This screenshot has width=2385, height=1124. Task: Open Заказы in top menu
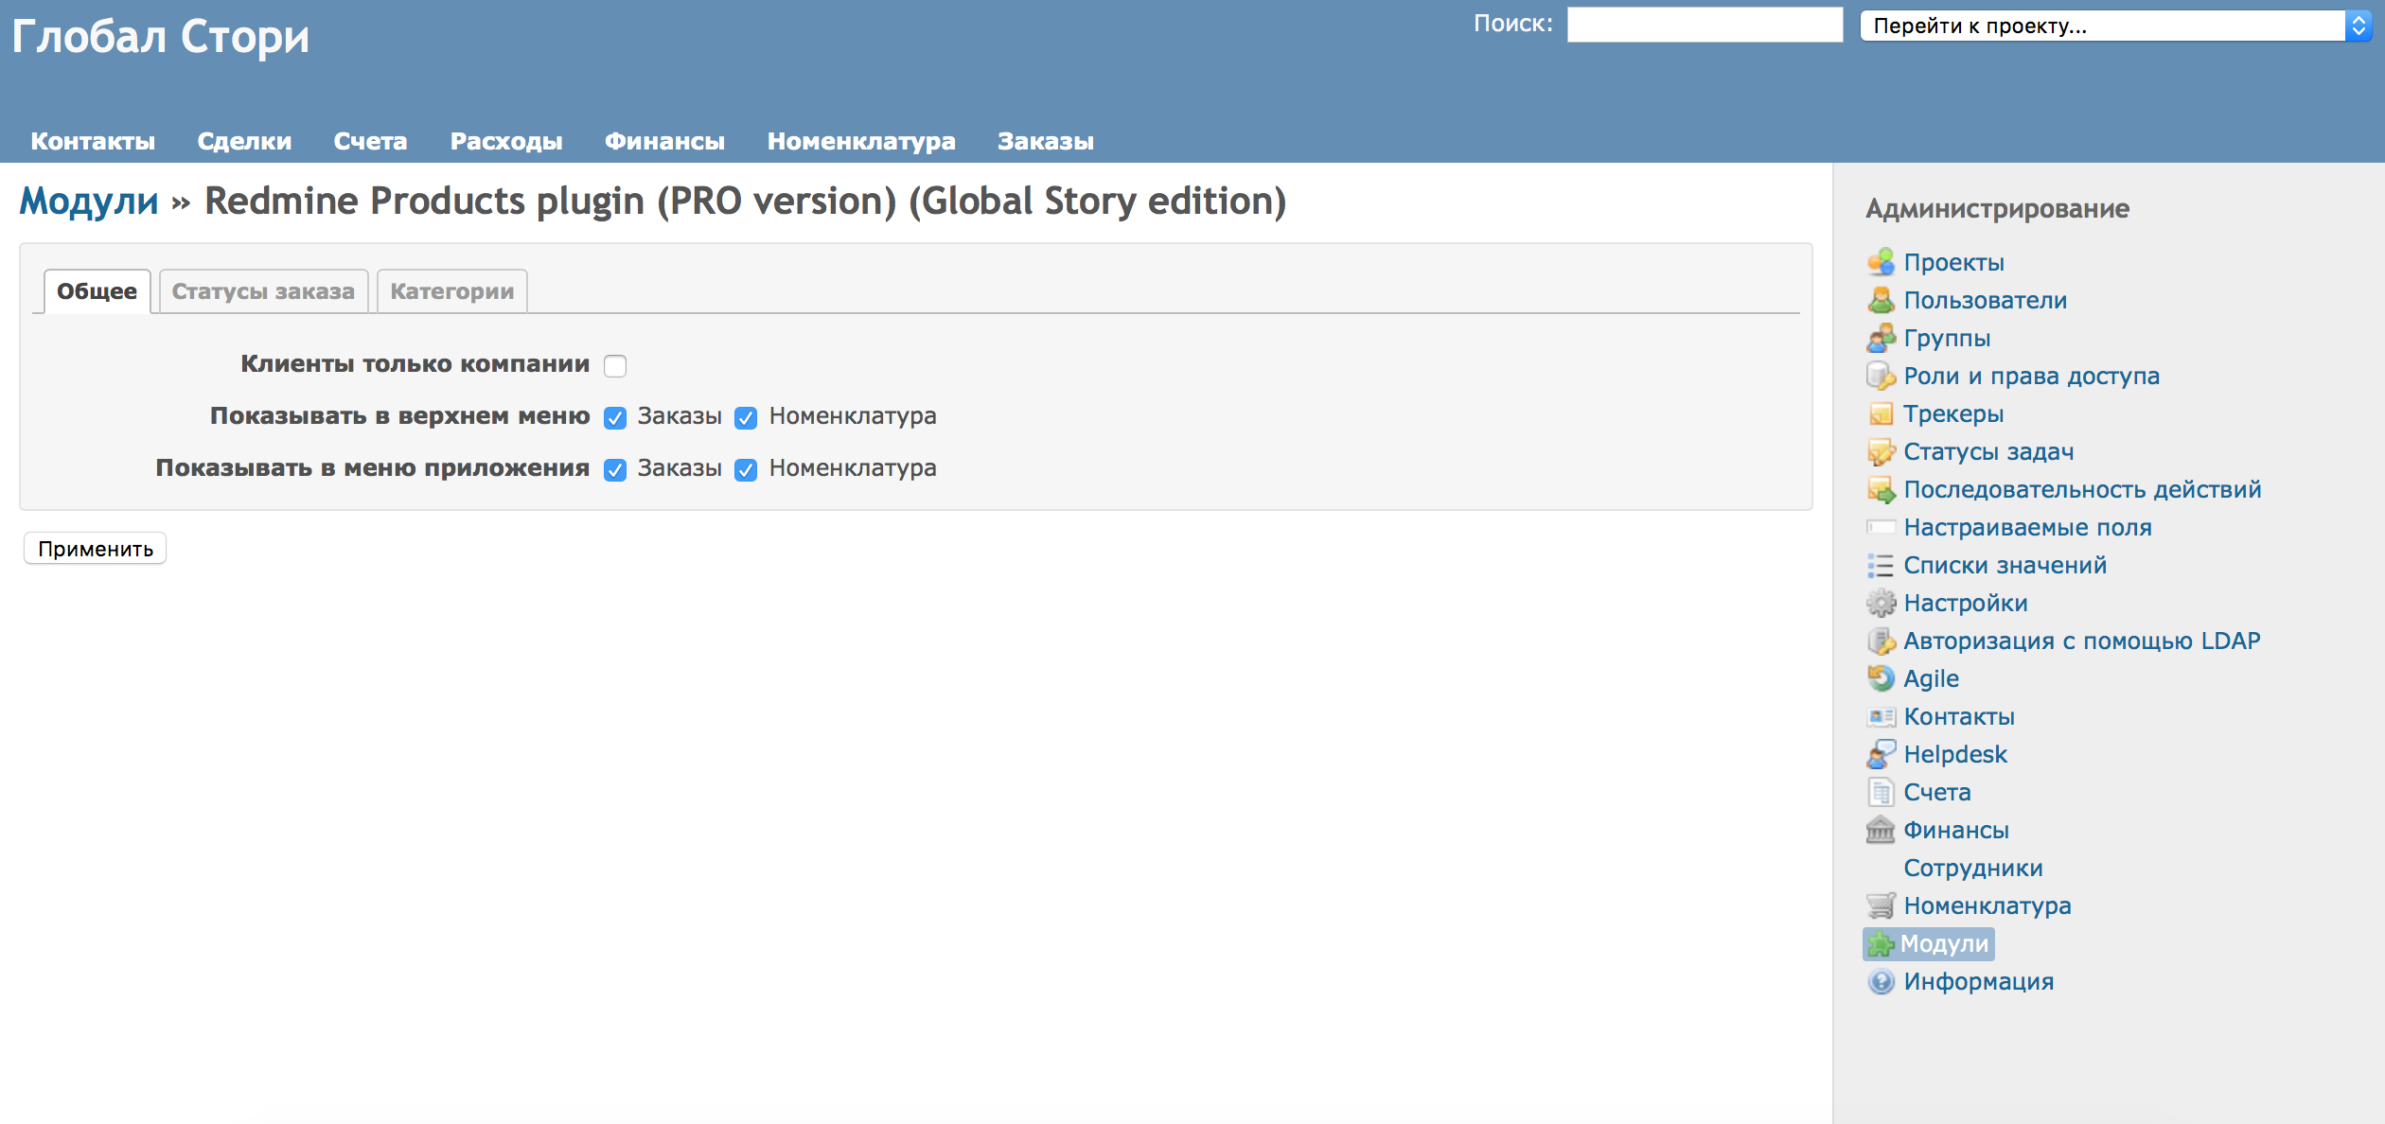[1046, 141]
